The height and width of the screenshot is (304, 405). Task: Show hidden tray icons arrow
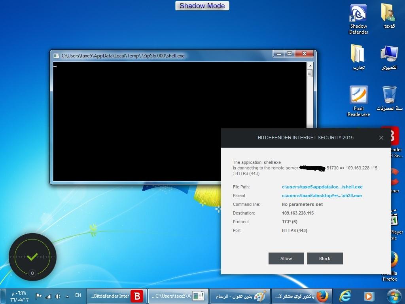(67, 296)
